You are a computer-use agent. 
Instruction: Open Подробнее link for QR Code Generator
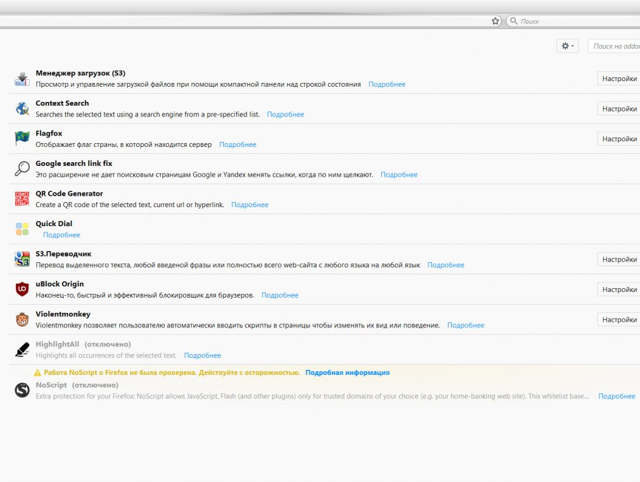click(x=250, y=205)
